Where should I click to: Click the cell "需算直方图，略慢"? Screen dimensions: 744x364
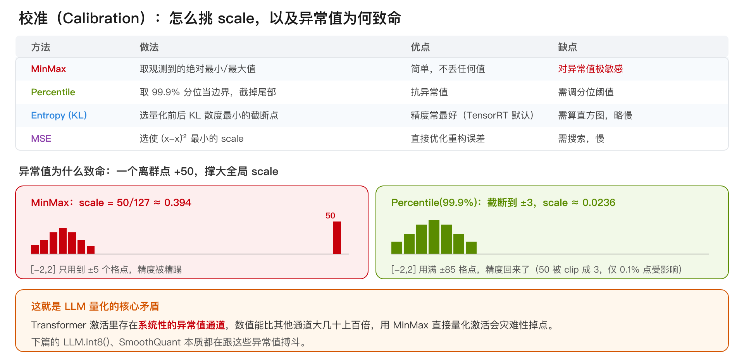(x=595, y=115)
